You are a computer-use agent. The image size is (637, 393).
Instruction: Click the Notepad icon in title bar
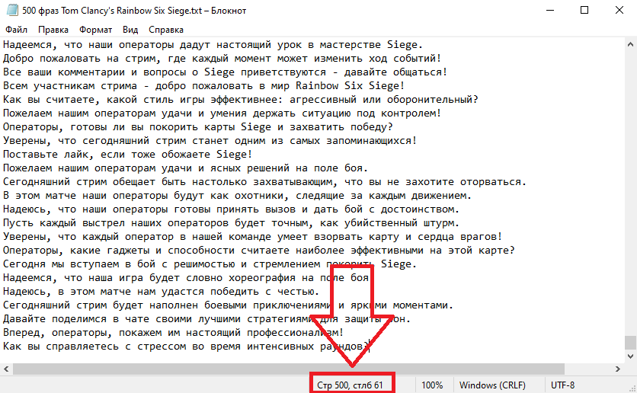point(11,10)
